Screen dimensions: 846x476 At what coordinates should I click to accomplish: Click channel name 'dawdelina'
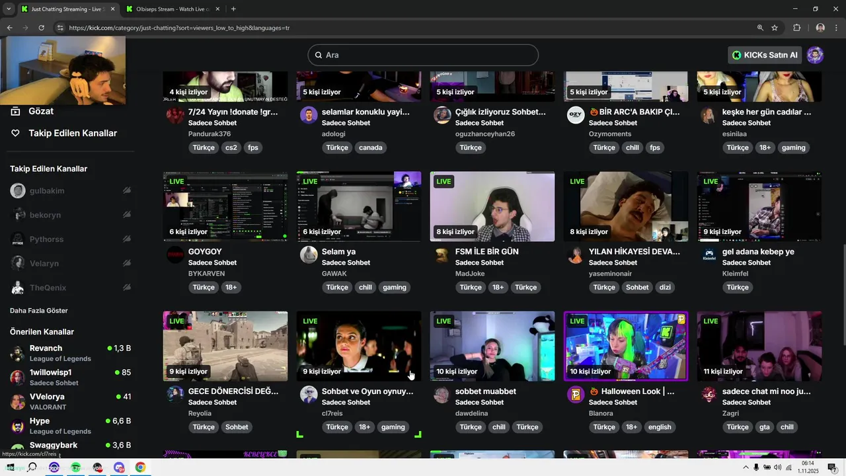click(471, 413)
